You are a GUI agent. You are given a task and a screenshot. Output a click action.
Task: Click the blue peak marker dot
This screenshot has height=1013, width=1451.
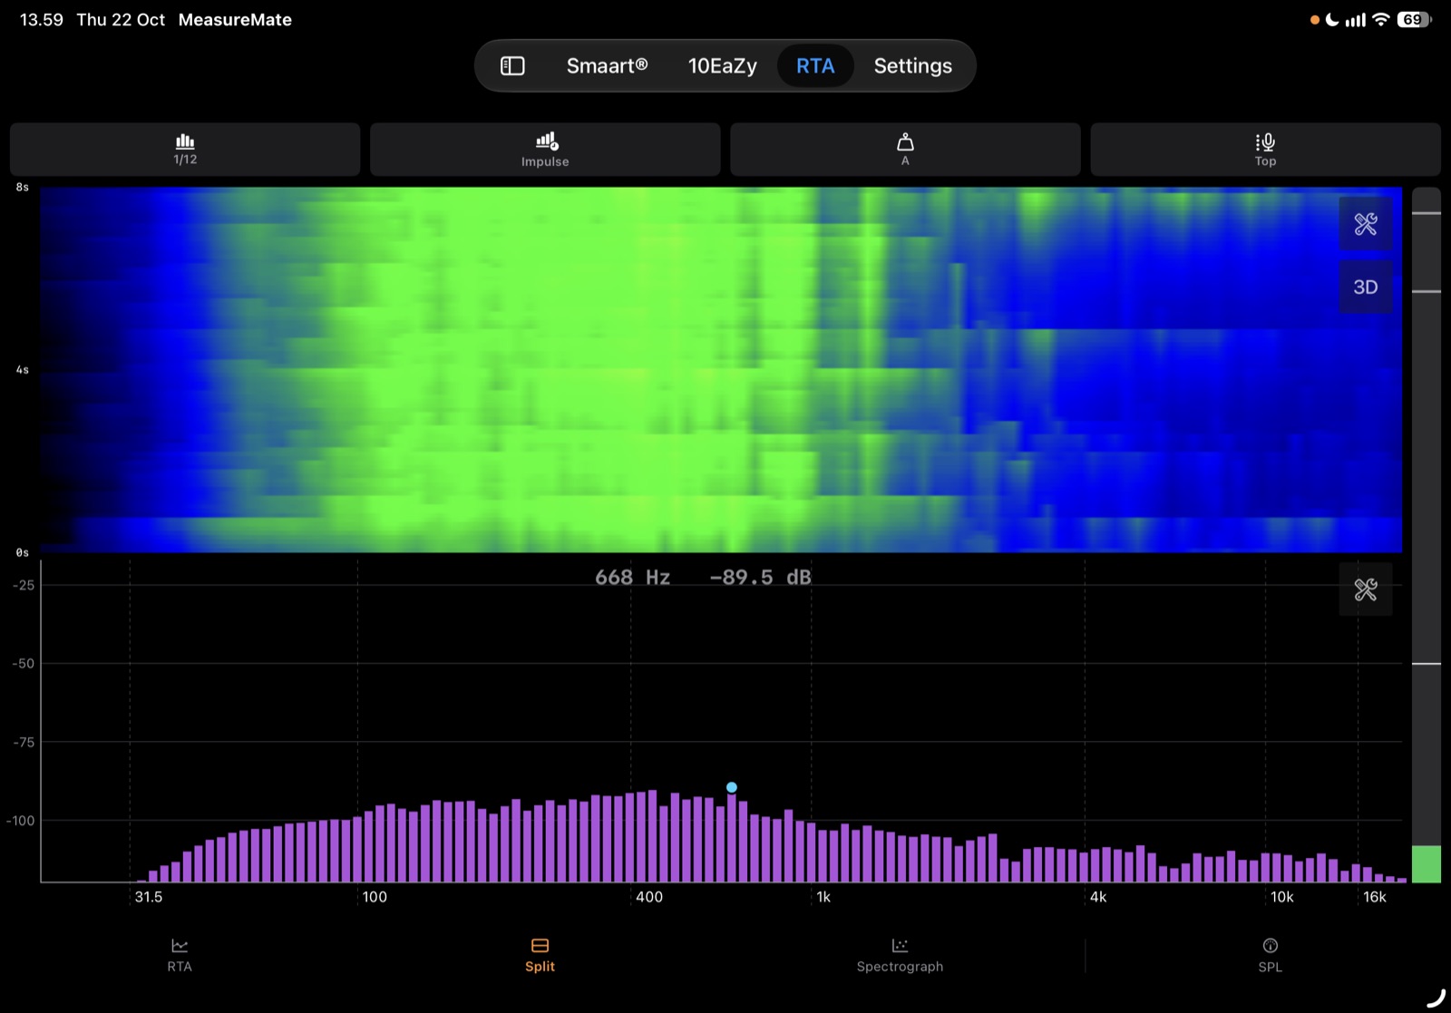(732, 787)
